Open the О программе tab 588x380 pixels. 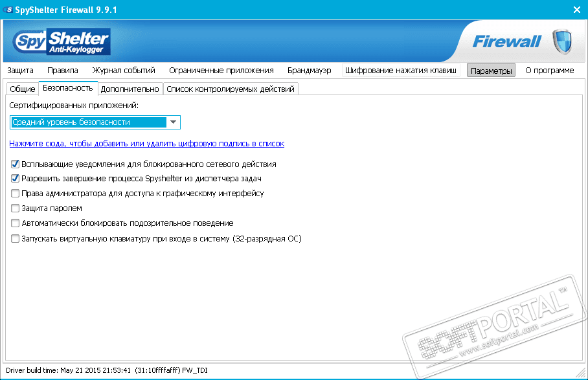(549, 71)
